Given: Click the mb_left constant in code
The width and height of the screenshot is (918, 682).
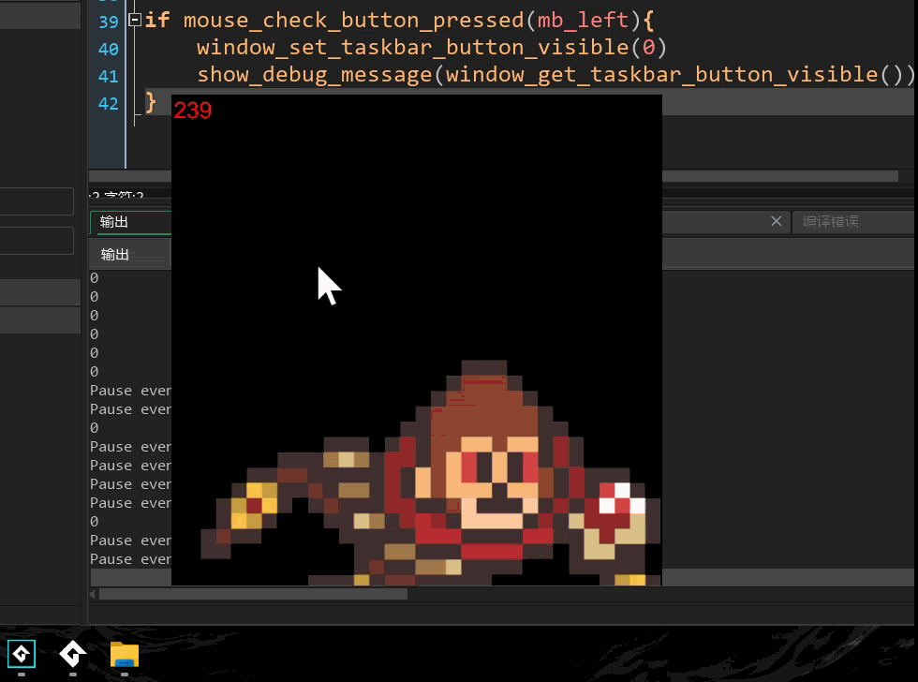Looking at the screenshot, I should click(583, 21).
